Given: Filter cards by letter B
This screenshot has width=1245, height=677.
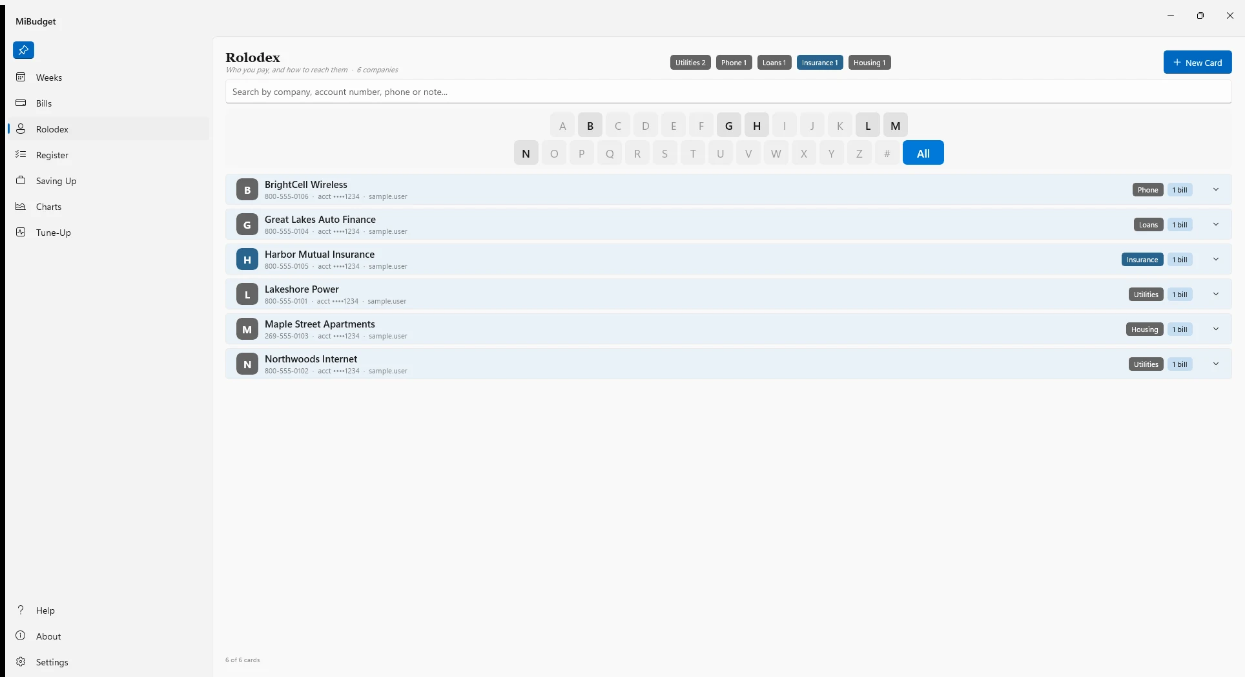Looking at the screenshot, I should [590, 125].
